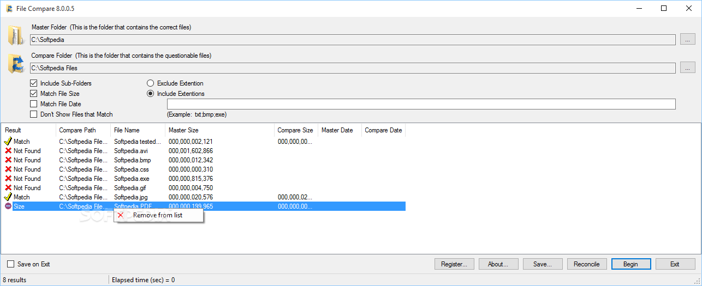Click master size 000,000,012,342
Image resolution: width=702 pixels, height=286 pixels.
point(191,160)
